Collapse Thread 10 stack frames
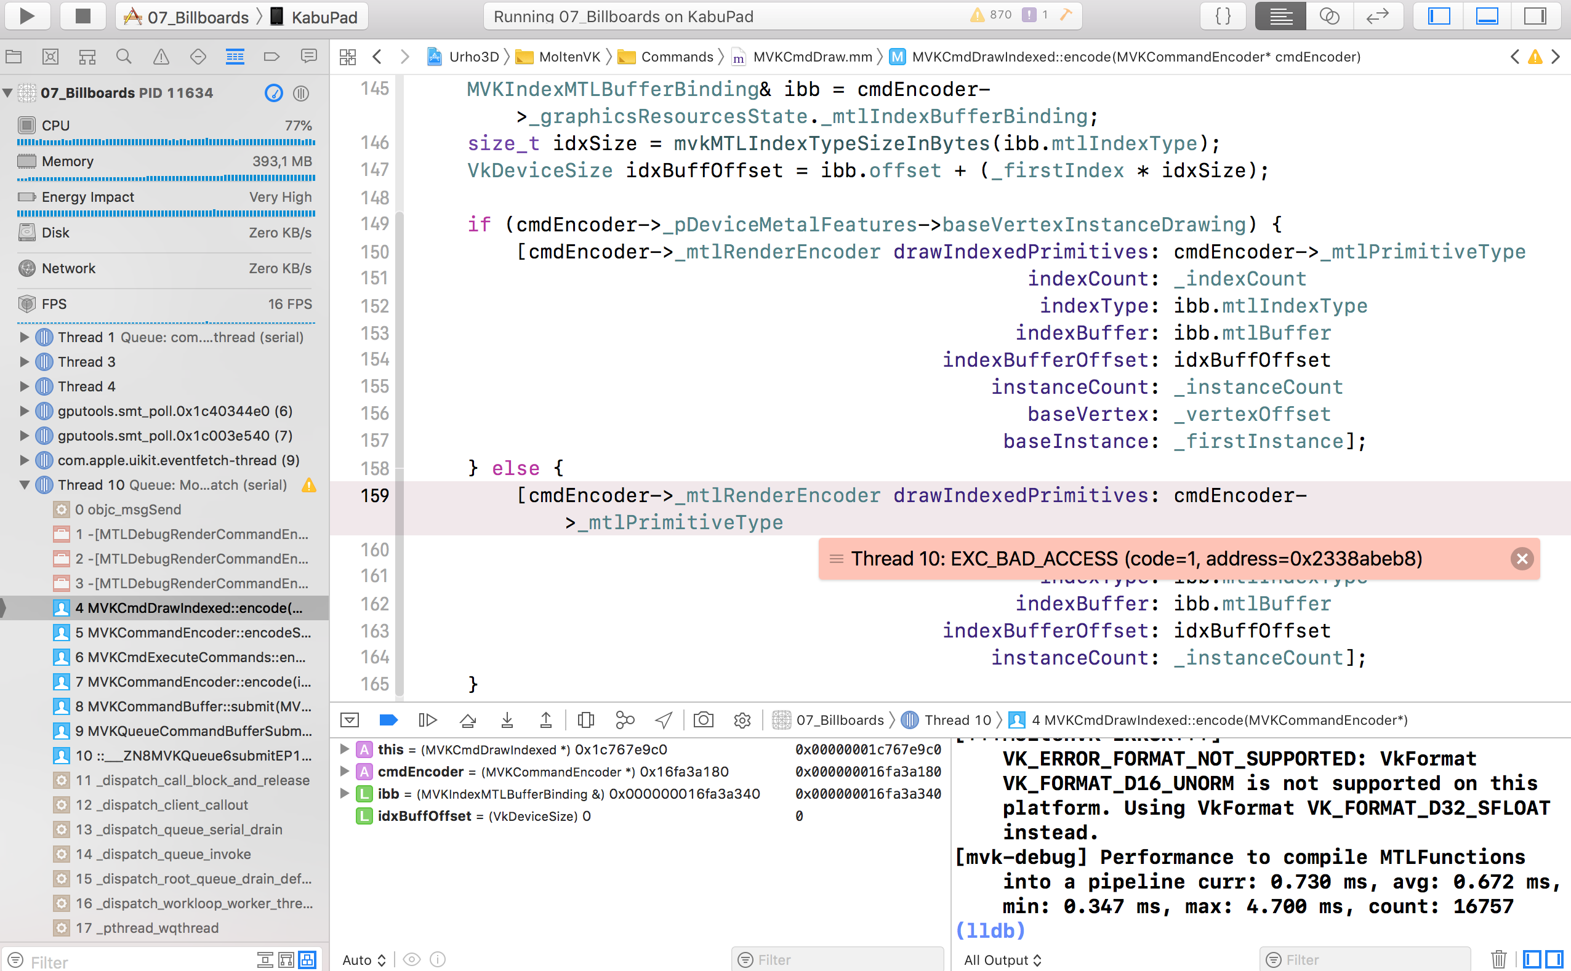The width and height of the screenshot is (1571, 971). (x=25, y=485)
